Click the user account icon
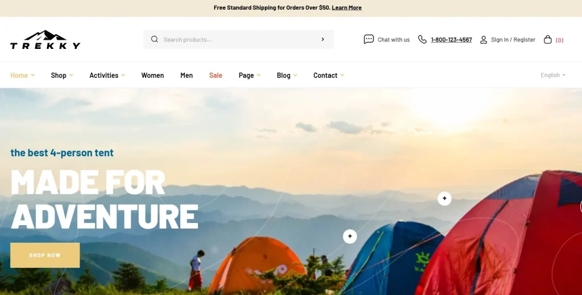Image resolution: width=582 pixels, height=295 pixels. tap(483, 39)
